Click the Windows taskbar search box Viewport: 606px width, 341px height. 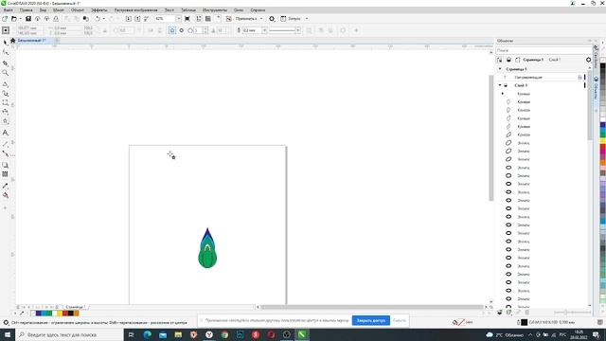[69, 334]
